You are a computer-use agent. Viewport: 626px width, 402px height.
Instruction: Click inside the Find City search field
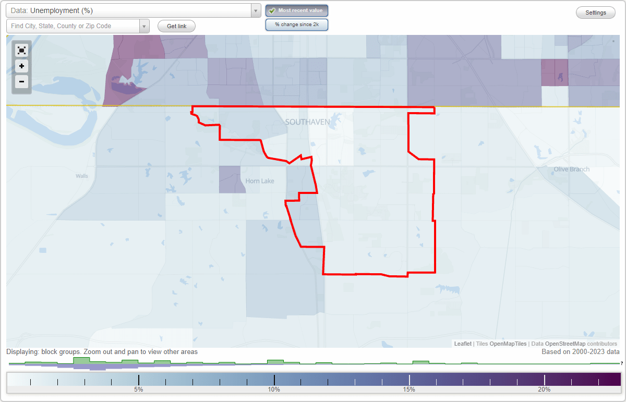(73, 25)
